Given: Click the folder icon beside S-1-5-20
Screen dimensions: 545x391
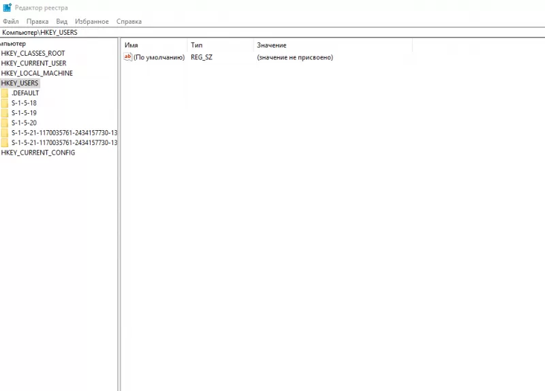Looking at the screenshot, I should point(5,123).
